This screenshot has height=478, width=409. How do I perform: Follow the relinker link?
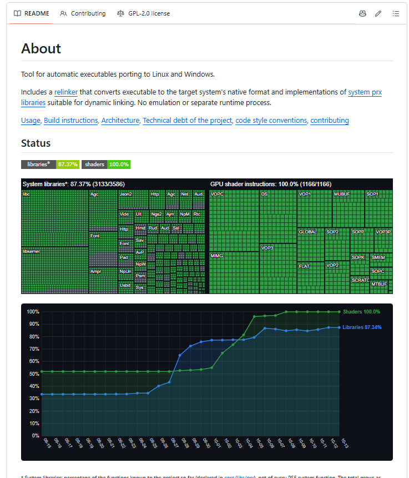65,92
